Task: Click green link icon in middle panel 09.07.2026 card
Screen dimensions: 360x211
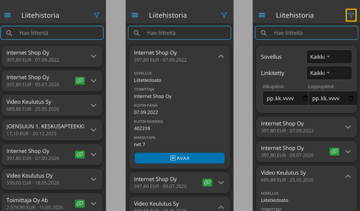Action: coord(207,182)
